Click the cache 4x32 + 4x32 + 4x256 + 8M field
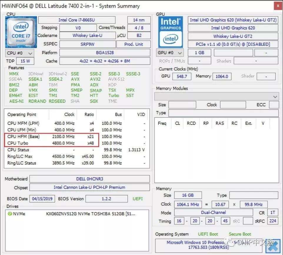 (x=105, y=61)
